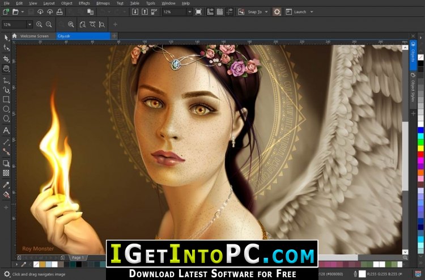
Task: Pick the Polygon tool
Action: pos(6,118)
